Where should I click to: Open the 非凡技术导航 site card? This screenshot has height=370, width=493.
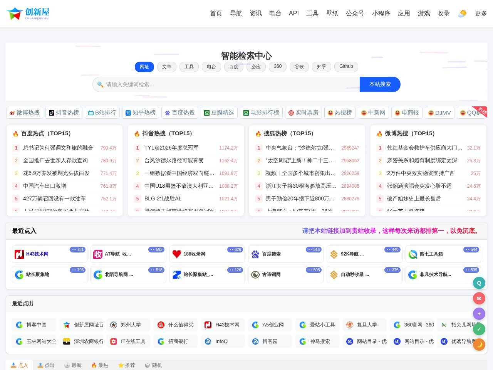[443, 274]
